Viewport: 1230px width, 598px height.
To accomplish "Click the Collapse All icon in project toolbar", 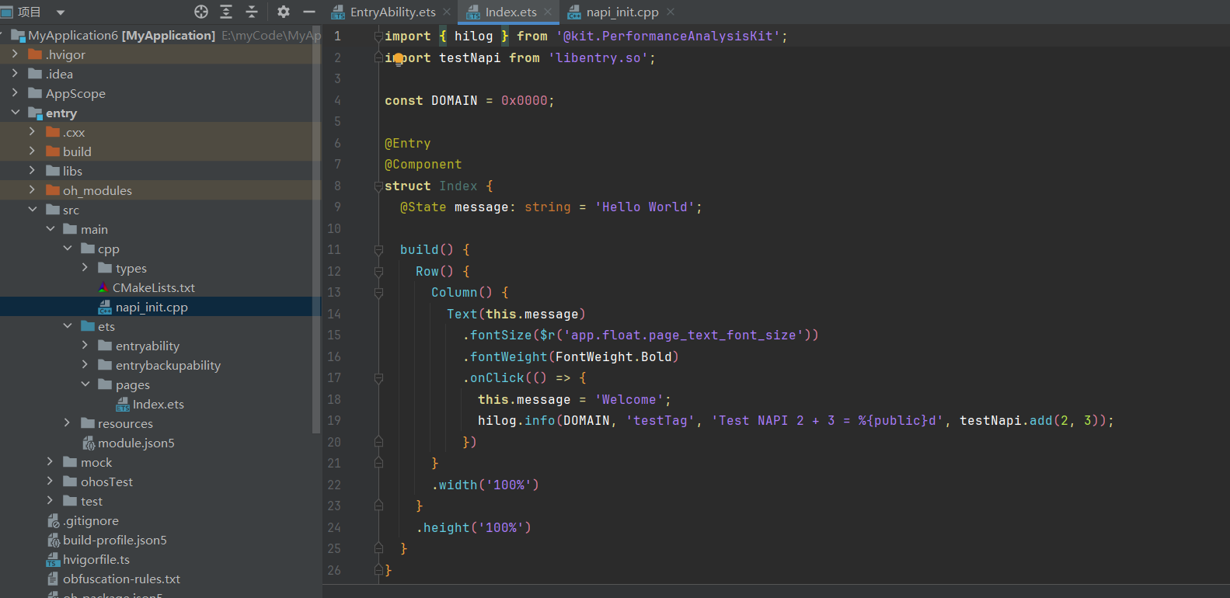I will tap(252, 12).
